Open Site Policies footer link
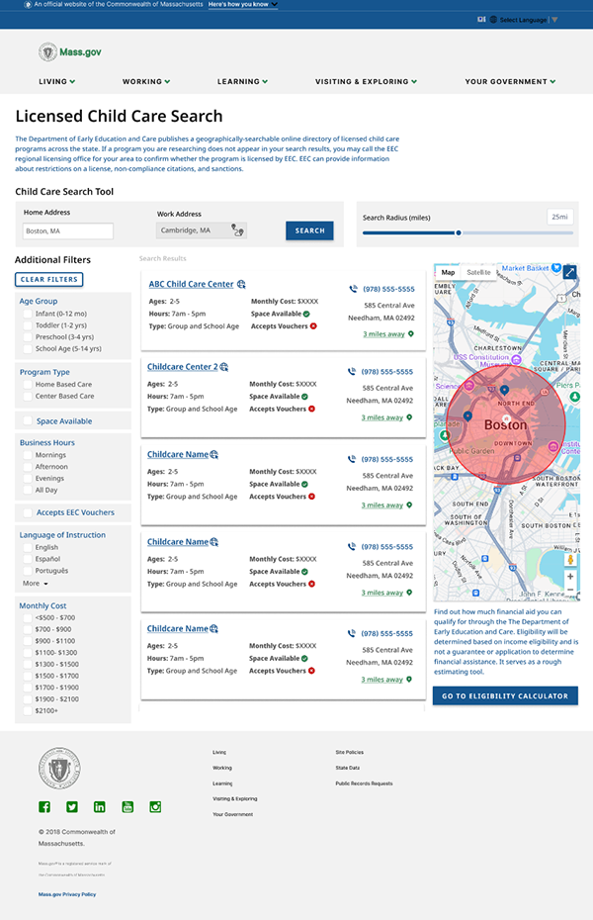This screenshot has height=920, width=593. [x=349, y=752]
